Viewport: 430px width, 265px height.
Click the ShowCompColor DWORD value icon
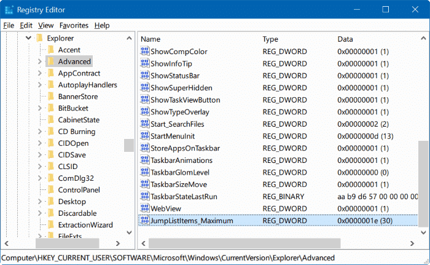click(144, 52)
